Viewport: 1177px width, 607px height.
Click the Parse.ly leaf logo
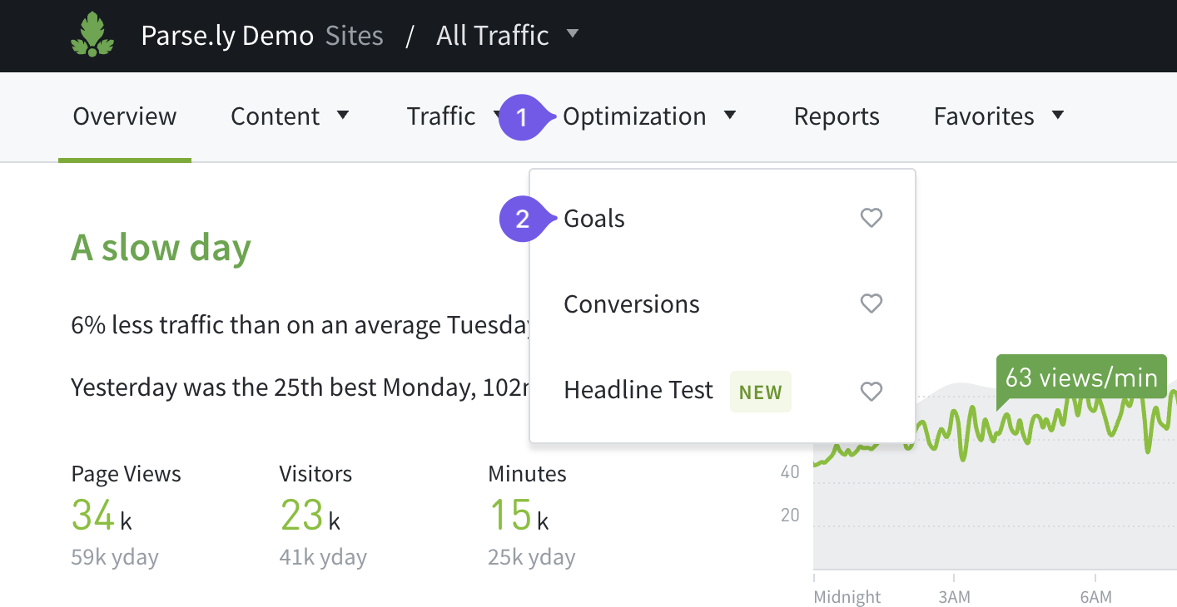[x=92, y=36]
